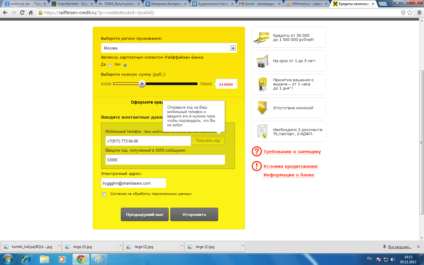424x265 pixels.
Task: Switch to WMmail.ru tab
Action: [x=307, y=4]
